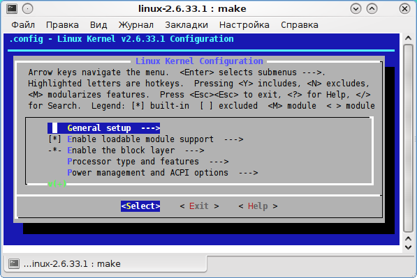Click the Exit button
417x278 pixels.
tap(199, 206)
